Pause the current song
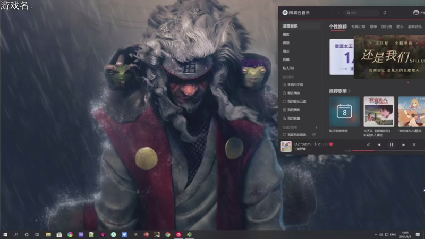 coord(391,144)
